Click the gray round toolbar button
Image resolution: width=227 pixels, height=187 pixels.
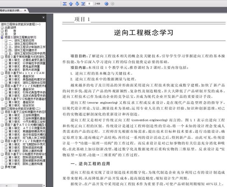coord(112,4)
